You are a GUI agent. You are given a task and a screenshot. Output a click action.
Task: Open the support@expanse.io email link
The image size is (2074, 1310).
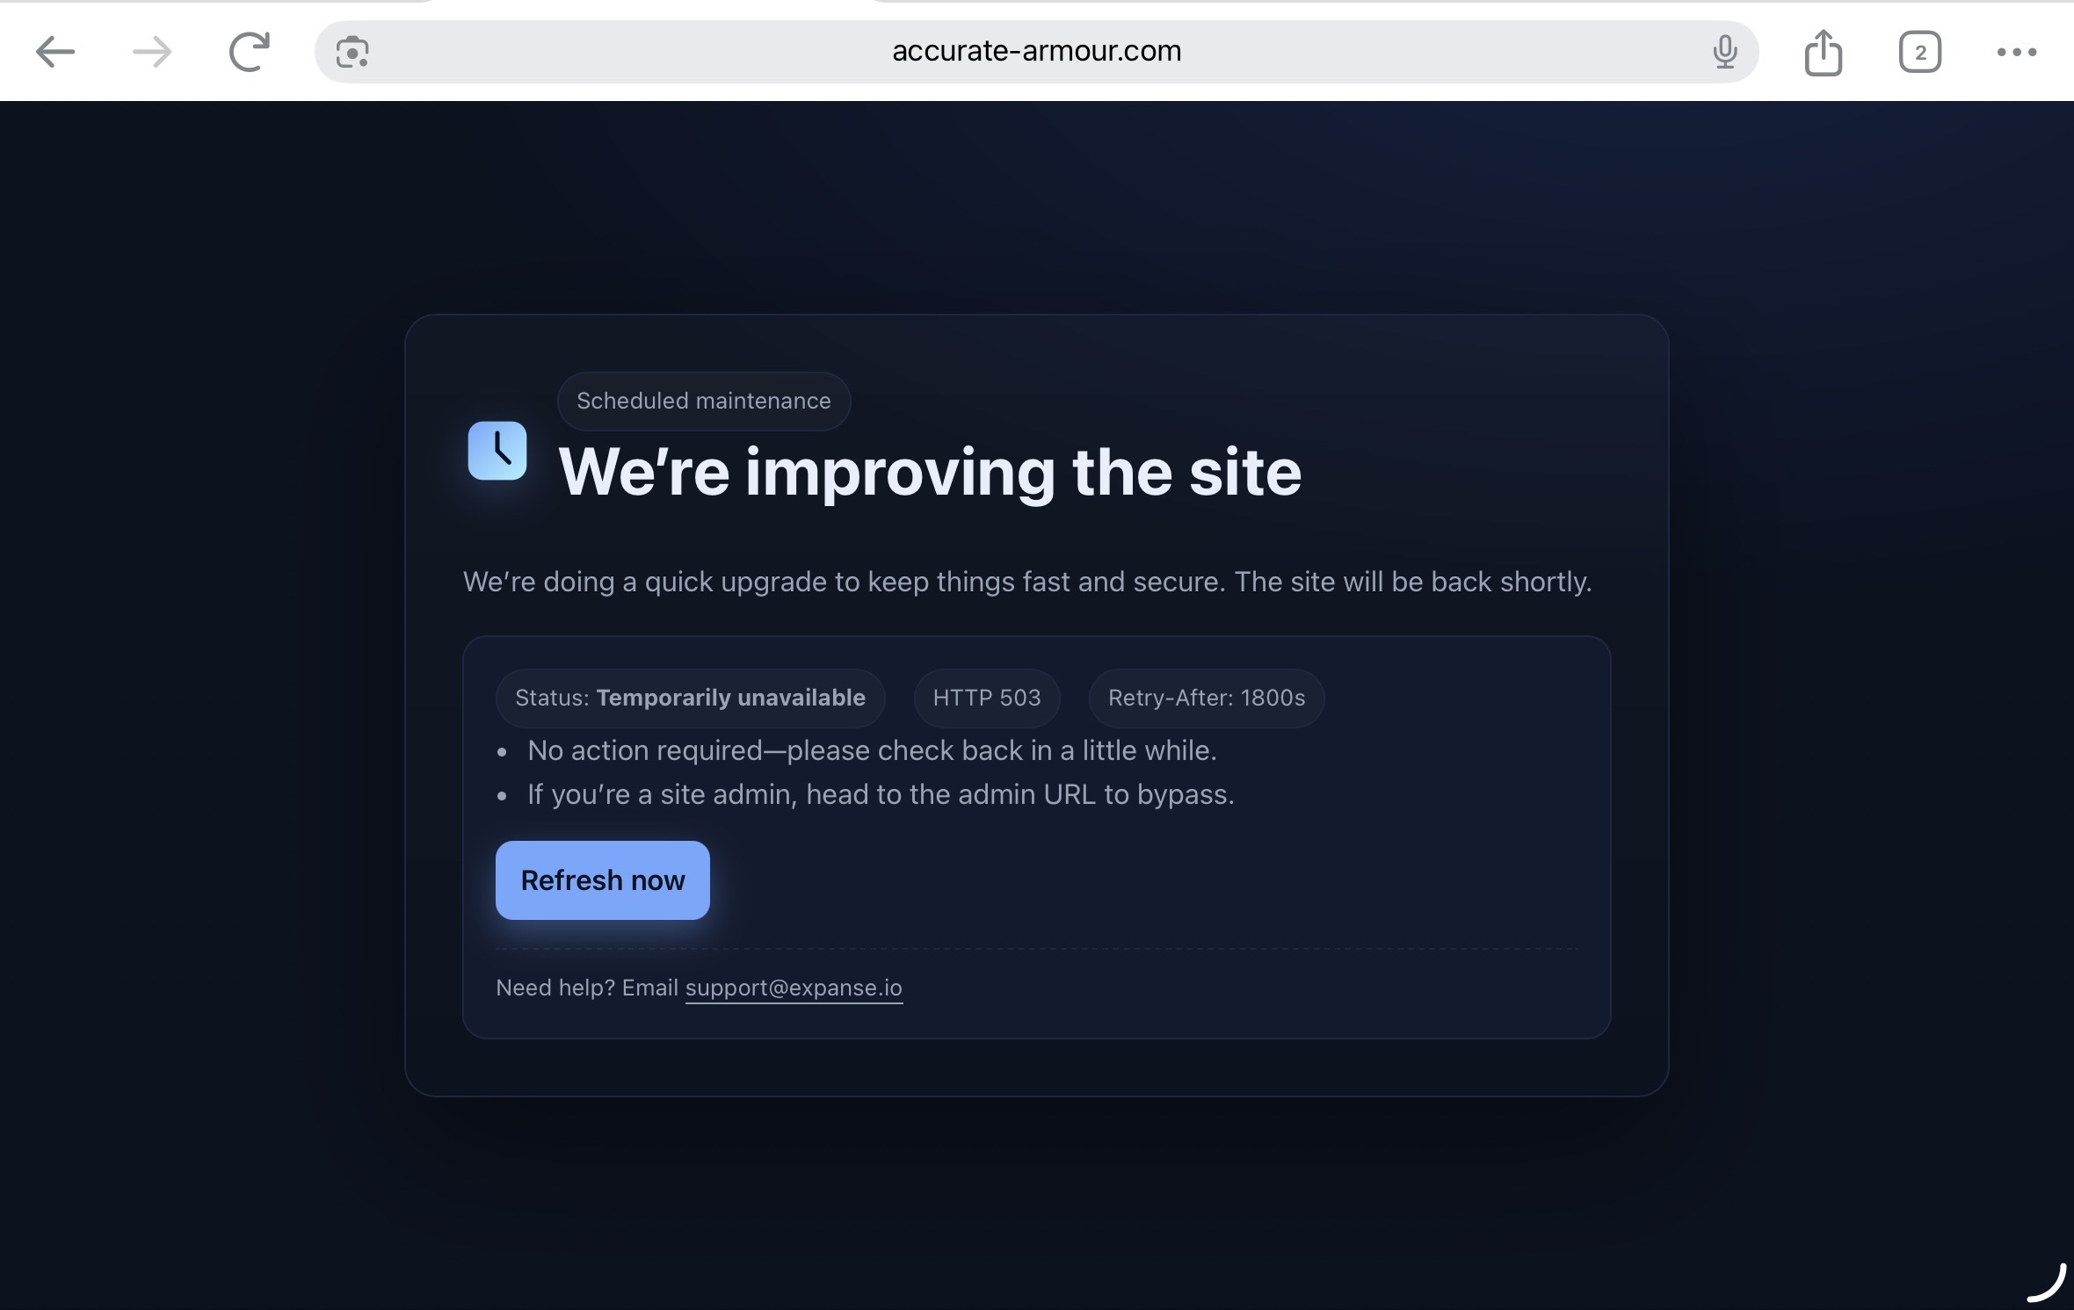click(794, 988)
